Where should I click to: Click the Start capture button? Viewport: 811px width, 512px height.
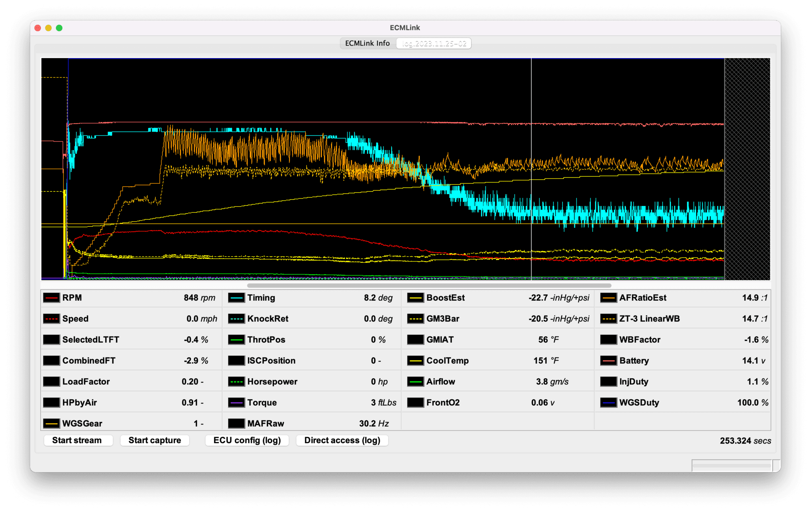click(x=155, y=440)
